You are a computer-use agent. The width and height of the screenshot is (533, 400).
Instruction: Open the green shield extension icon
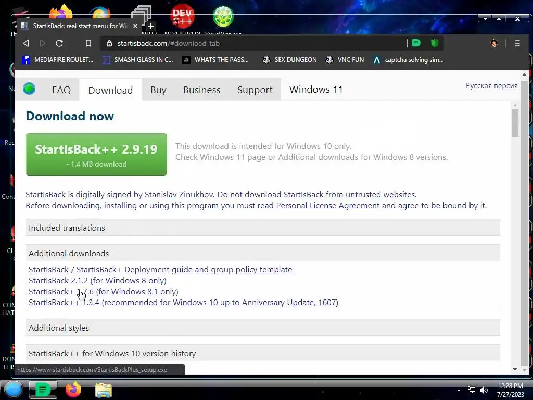click(x=435, y=43)
